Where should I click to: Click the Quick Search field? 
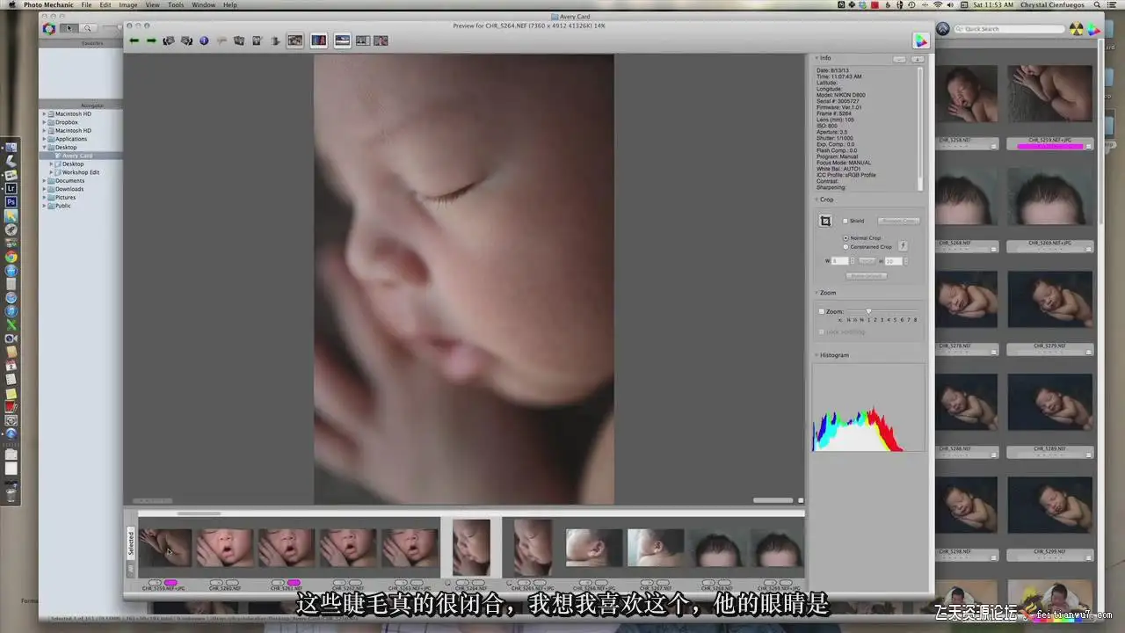(1009, 29)
